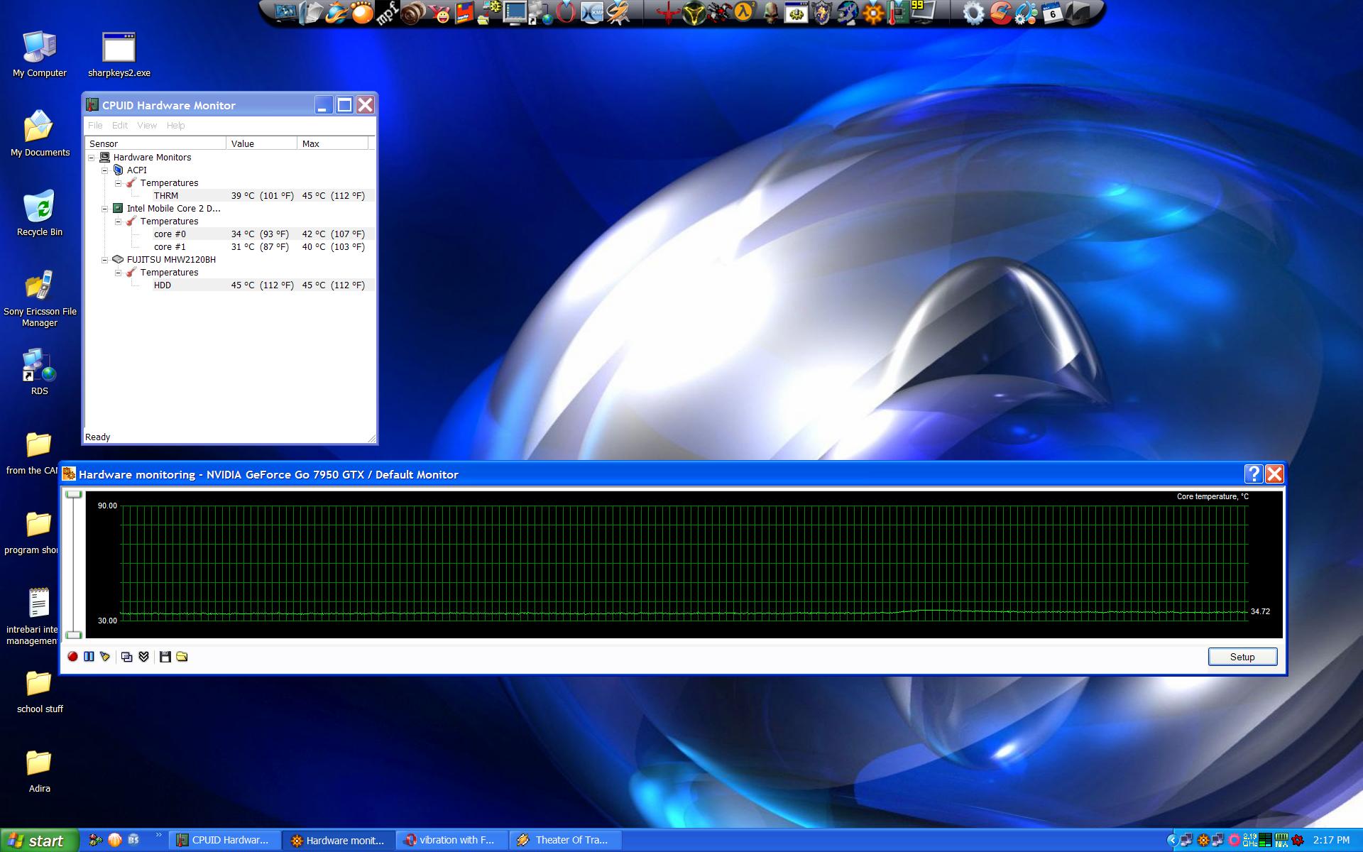Collapse the ACPI tree node
The image size is (1363, 852).
pos(105,170)
